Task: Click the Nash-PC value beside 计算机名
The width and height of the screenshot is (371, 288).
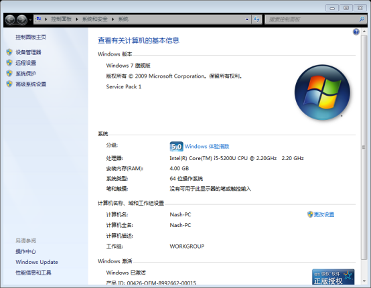Action: pyautogui.click(x=180, y=214)
